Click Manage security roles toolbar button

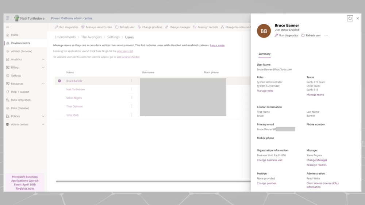point(96,27)
